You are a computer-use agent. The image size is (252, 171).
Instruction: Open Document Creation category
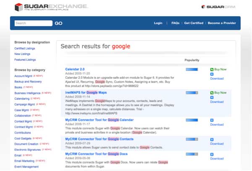pyautogui.click(x=26, y=144)
